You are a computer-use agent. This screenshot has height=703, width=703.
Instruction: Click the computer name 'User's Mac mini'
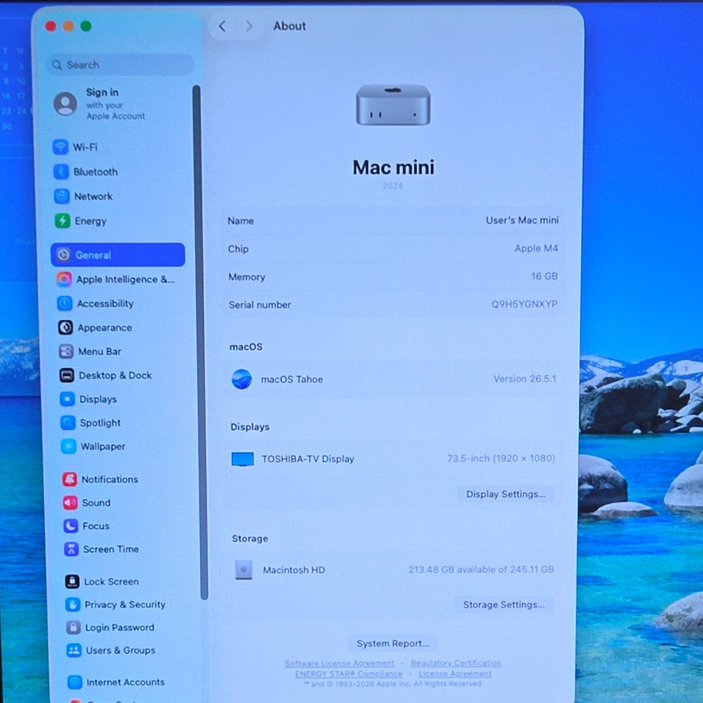(x=522, y=220)
